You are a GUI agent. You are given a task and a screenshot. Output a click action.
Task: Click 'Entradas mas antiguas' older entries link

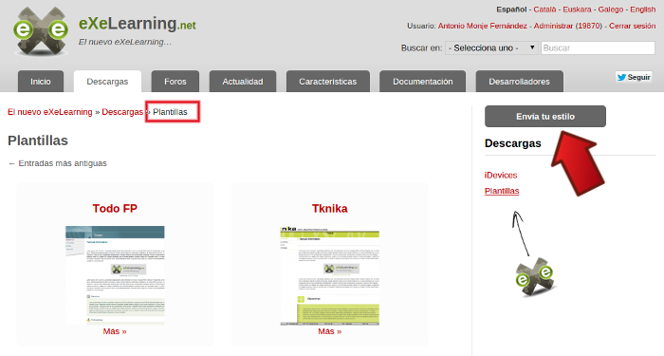(58, 163)
